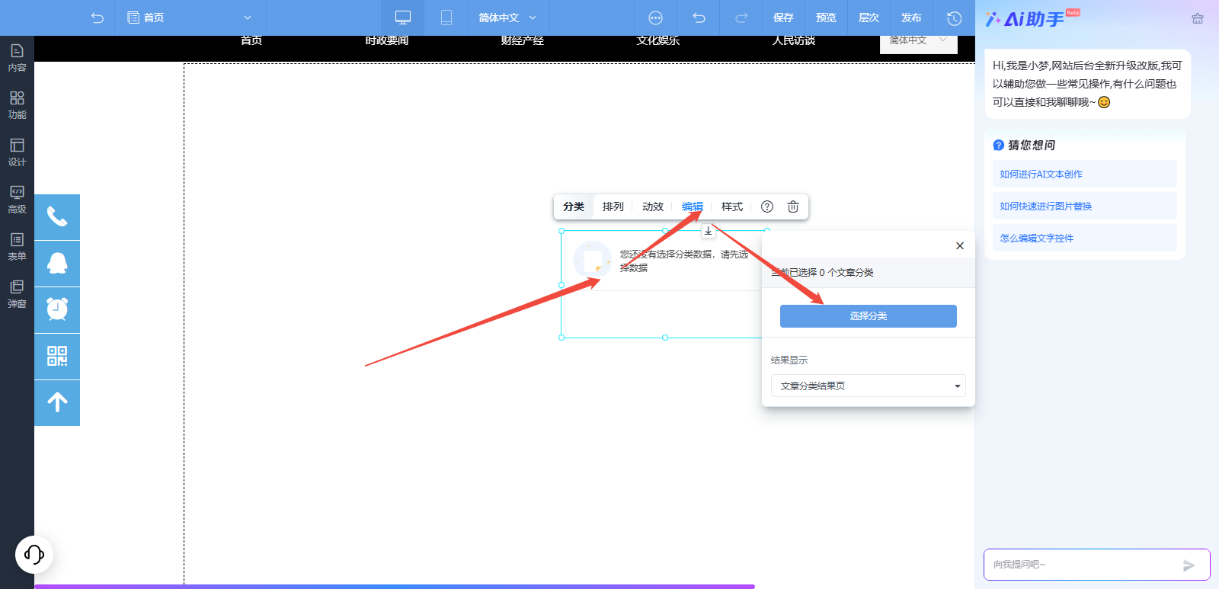Click the help question mark icon

coord(767,206)
